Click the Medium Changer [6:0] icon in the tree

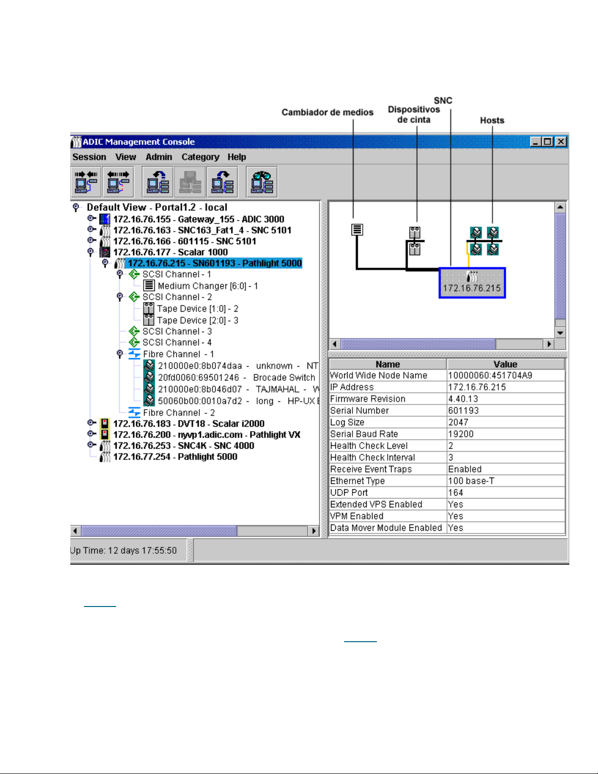[149, 285]
